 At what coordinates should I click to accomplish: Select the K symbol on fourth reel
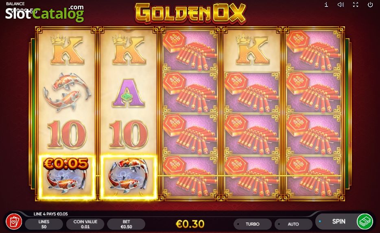(x=252, y=50)
